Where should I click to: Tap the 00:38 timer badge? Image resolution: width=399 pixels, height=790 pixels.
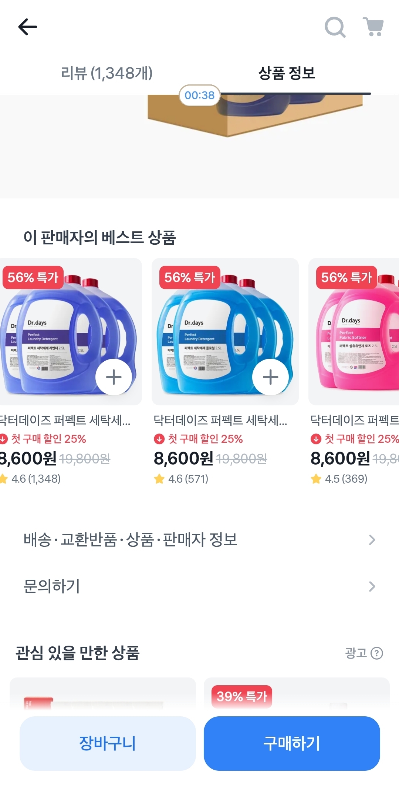tap(199, 96)
